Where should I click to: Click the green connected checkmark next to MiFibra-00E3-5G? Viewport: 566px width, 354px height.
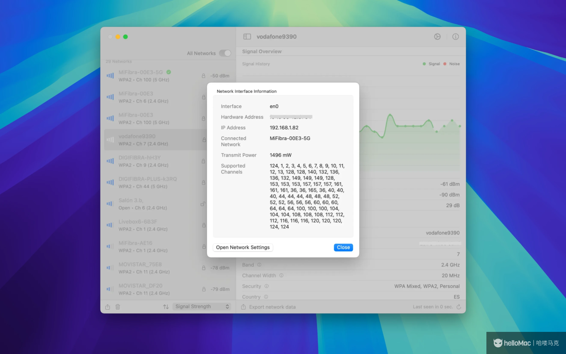[x=168, y=72]
